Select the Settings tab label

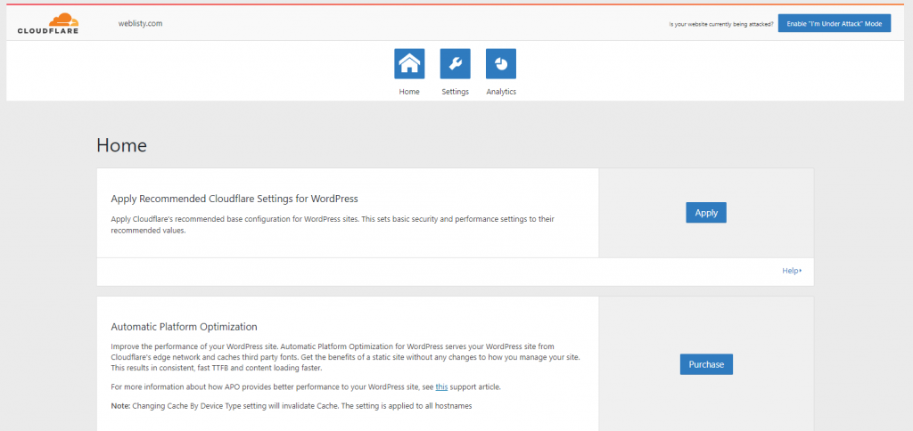click(456, 92)
